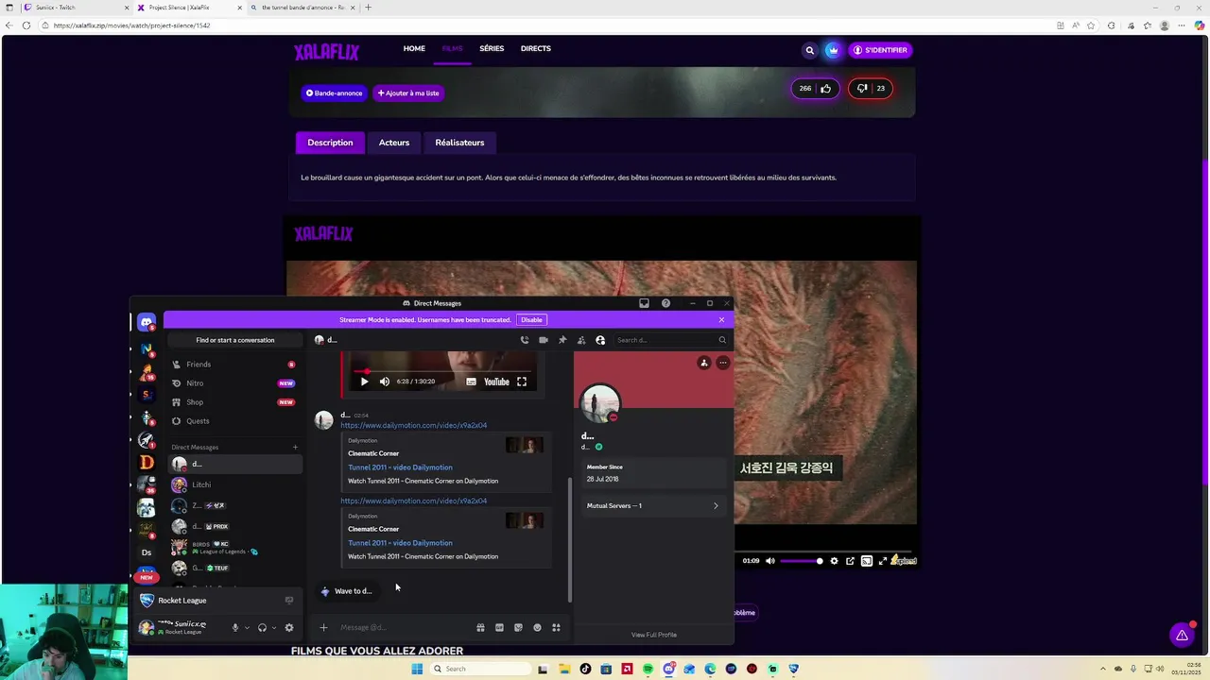The width and height of the screenshot is (1210, 680).
Task: Click Find or start a conversation field
Action: [x=234, y=340]
